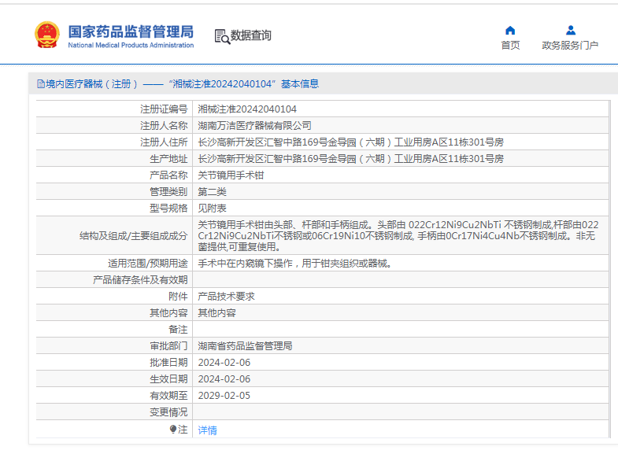This screenshot has width=618, height=454.
Task: Click the 备注 row label
Action: pos(178,330)
